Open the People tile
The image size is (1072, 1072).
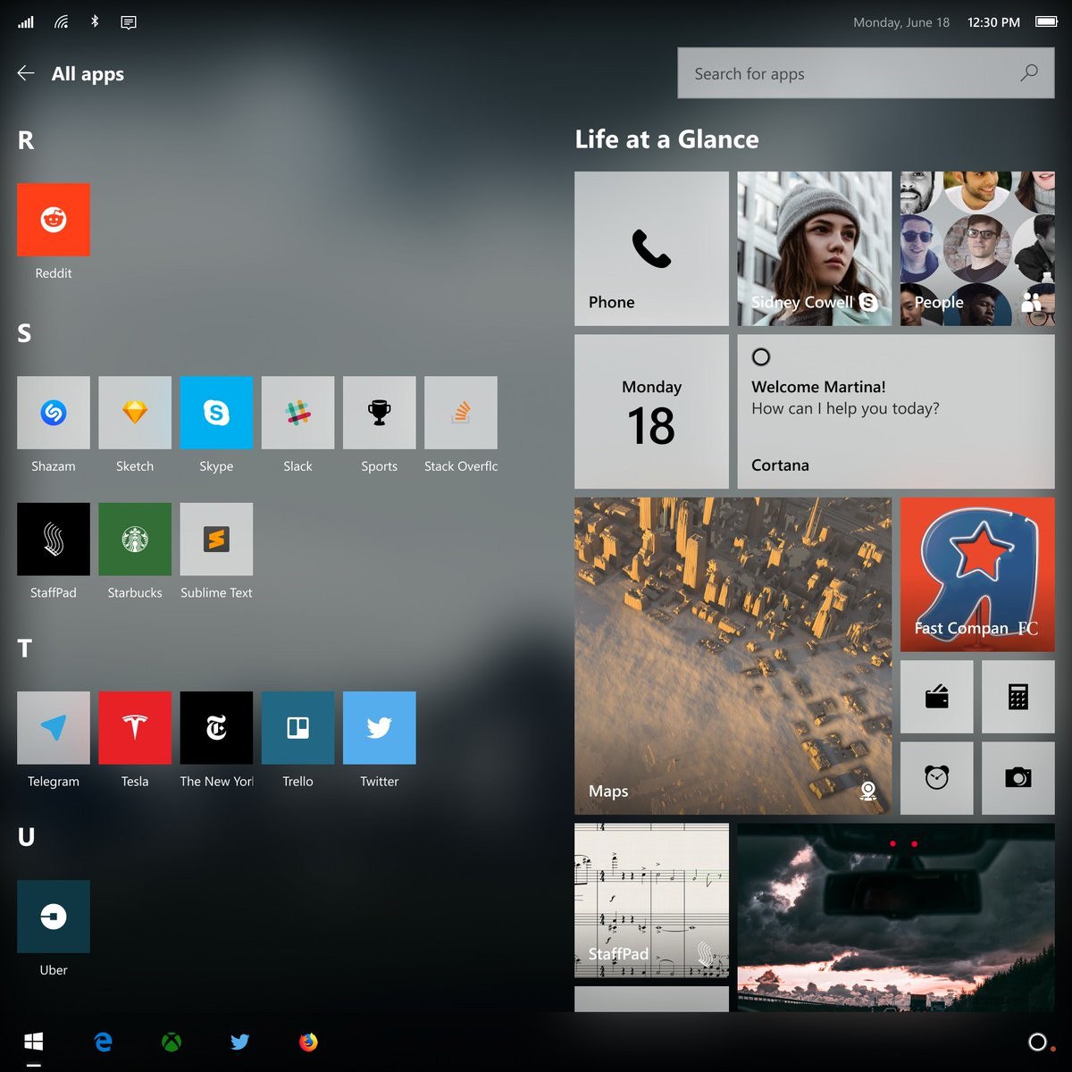point(977,248)
